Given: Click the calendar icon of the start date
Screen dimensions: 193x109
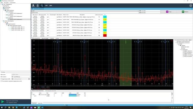Looking at the screenshot, I should [140, 11].
